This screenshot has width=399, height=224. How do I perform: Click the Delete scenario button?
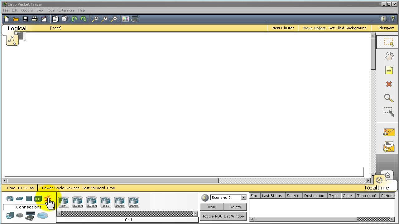click(235, 207)
